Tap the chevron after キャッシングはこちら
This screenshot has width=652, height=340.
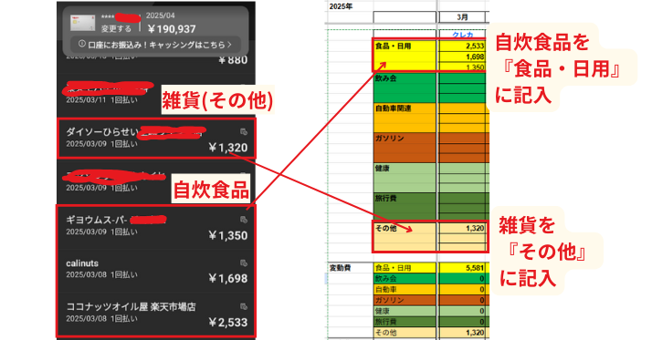[x=229, y=45]
